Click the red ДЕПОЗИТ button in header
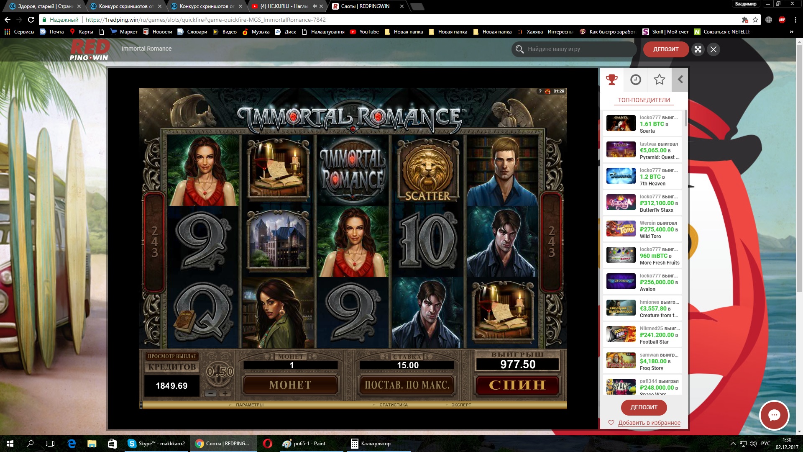Image resolution: width=803 pixels, height=452 pixels. [x=666, y=49]
